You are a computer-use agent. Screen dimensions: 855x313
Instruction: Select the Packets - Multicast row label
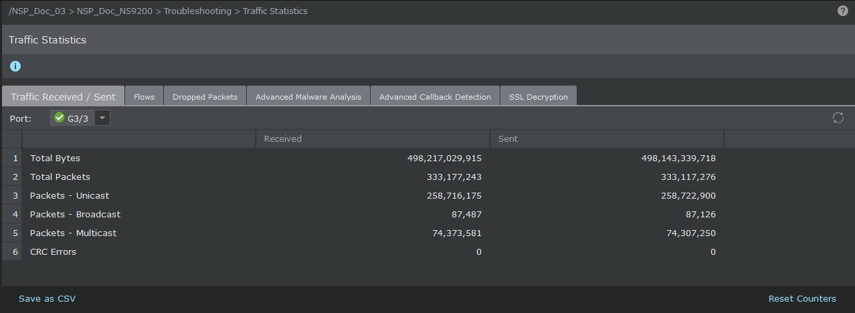coord(73,233)
